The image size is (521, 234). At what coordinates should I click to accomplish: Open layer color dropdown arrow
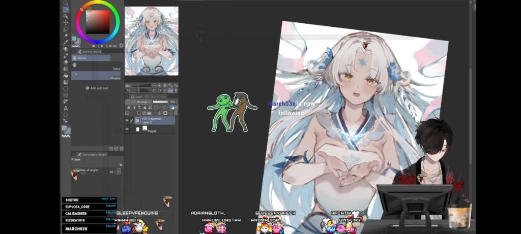(x=177, y=108)
